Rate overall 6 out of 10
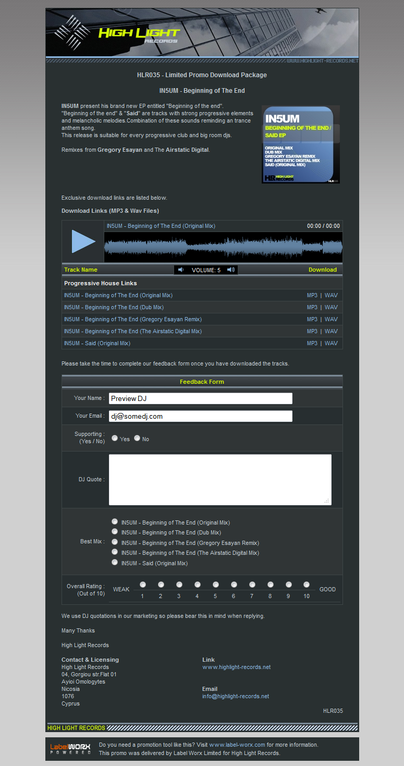The image size is (404, 766). pyautogui.click(x=234, y=585)
